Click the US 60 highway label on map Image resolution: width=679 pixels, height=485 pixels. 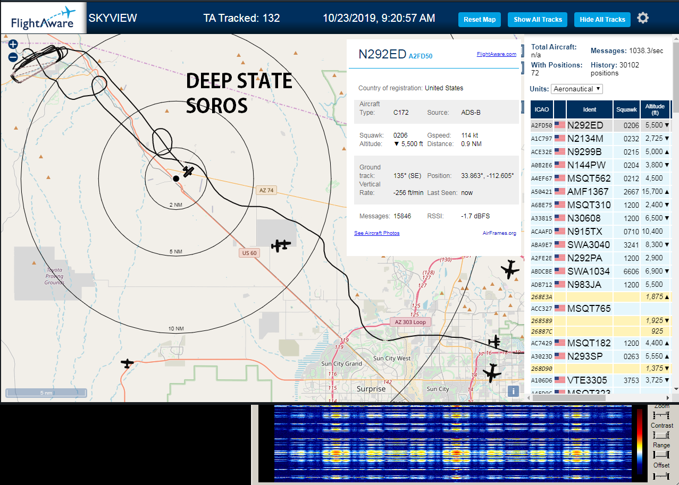[249, 253]
